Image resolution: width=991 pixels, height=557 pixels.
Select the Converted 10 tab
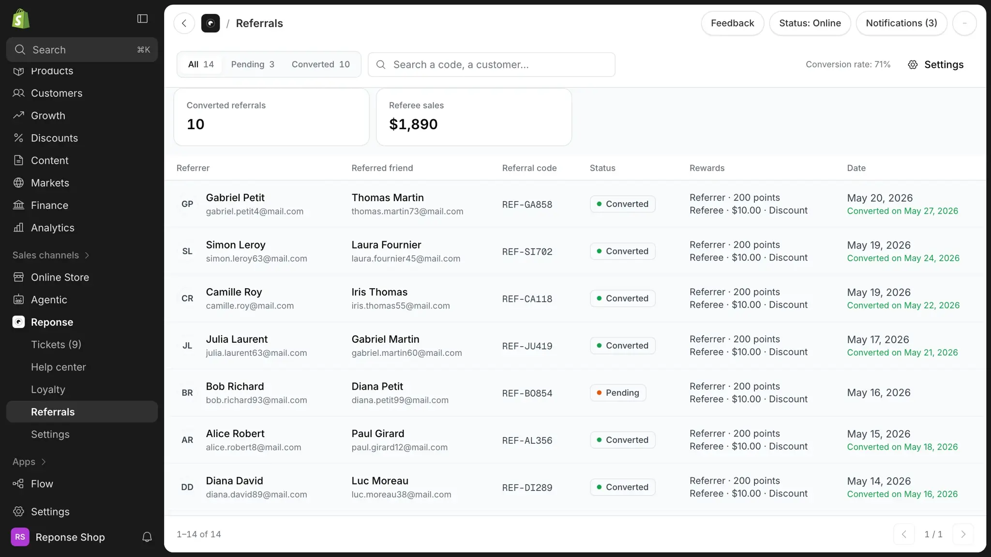320,64
